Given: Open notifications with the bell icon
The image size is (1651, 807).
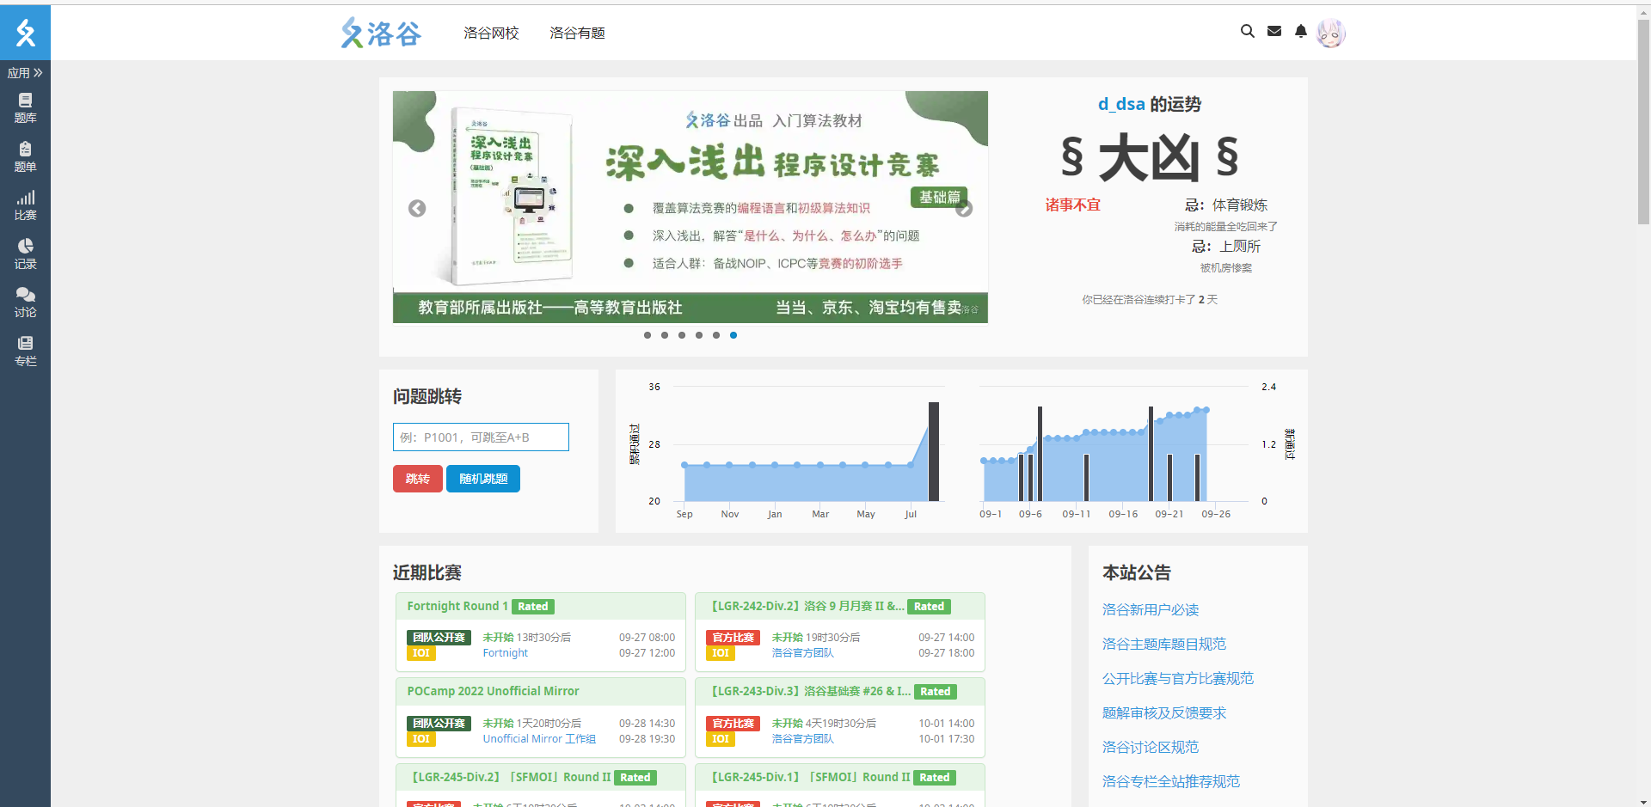Looking at the screenshot, I should [1301, 32].
